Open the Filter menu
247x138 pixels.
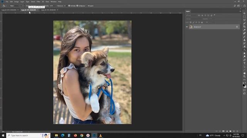pos(39,2)
